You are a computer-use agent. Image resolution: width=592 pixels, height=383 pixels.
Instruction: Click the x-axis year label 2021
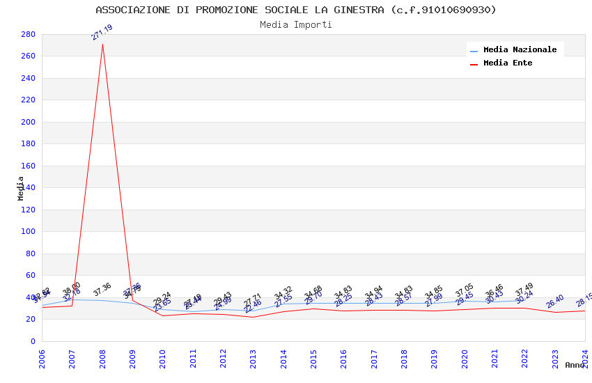coord(494,359)
